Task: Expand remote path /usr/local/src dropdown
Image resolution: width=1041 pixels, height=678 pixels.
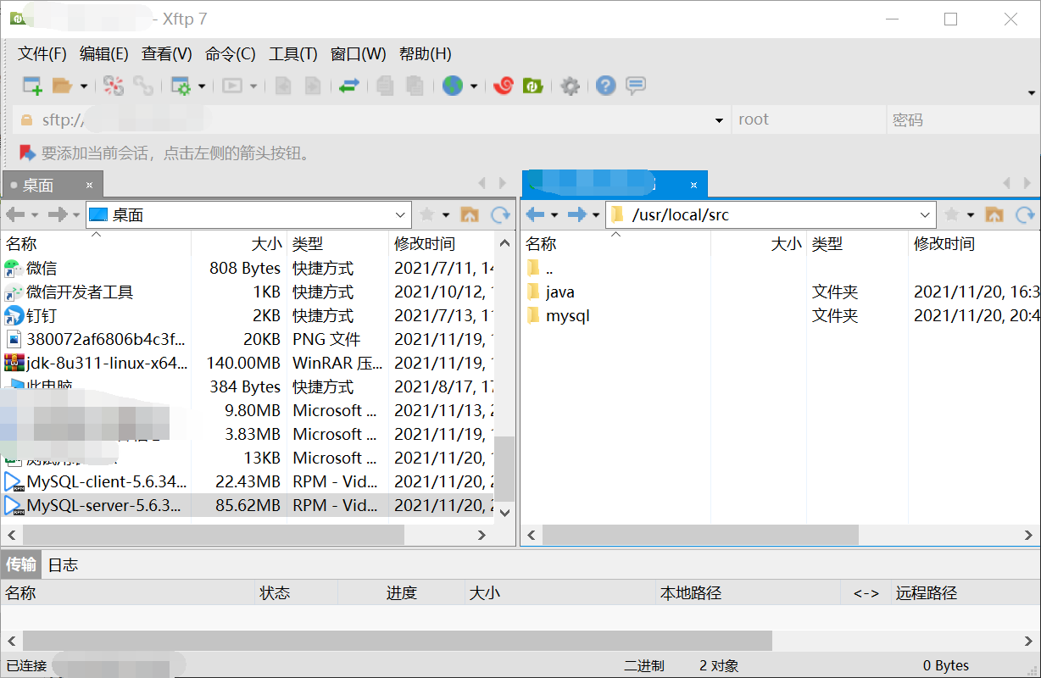Action: coord(925,215)
